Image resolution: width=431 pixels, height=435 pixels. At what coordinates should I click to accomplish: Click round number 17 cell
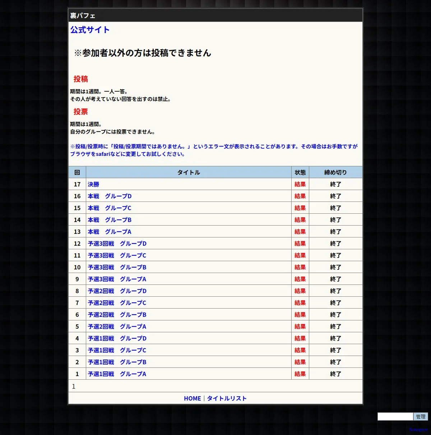coord(77,184)
